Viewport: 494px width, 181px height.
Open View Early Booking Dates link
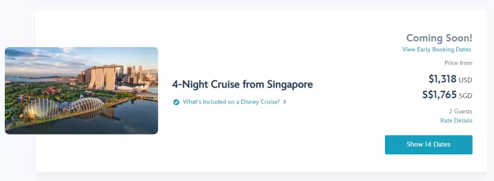tap(436, 49)
